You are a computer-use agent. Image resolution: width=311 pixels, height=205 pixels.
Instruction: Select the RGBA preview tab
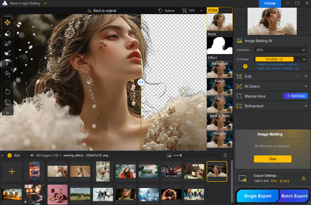[213, 10]
